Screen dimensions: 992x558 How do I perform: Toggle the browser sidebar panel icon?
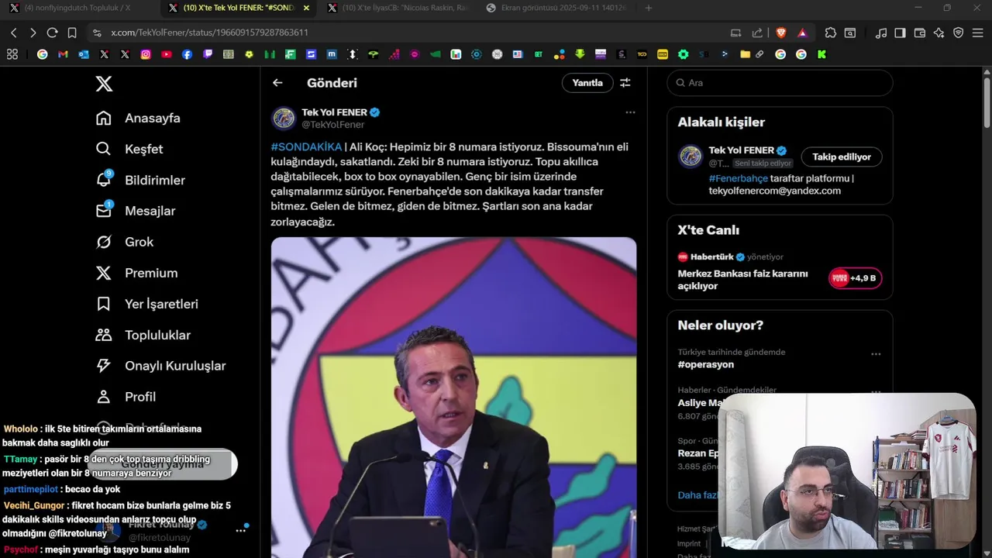[x=900, y=33]
